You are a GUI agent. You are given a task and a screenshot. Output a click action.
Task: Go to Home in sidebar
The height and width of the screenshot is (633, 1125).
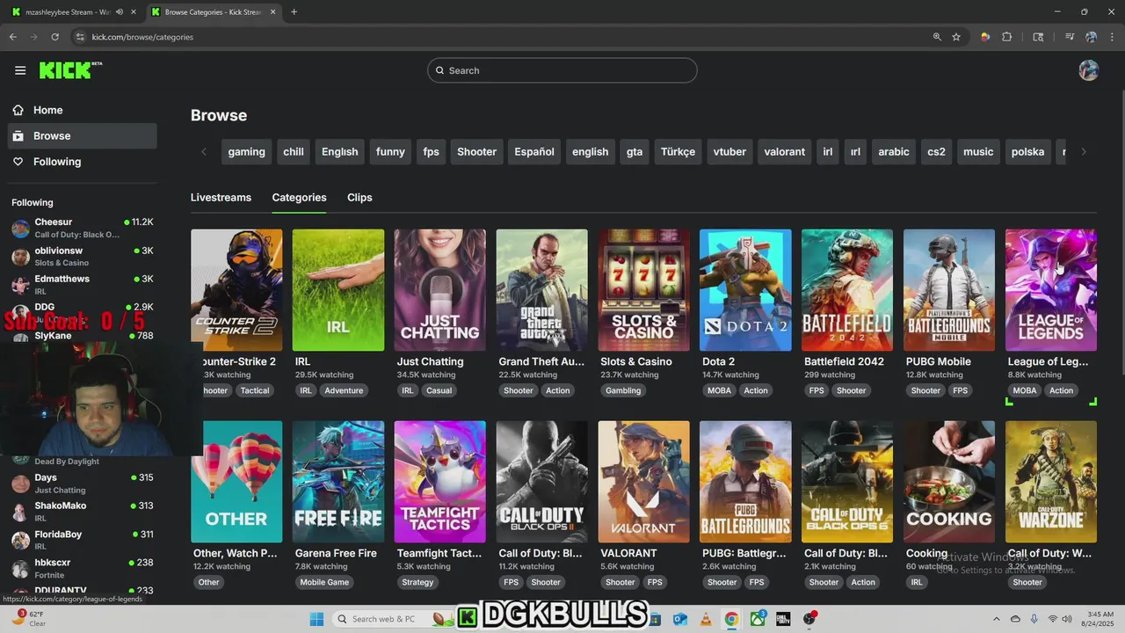point(82,110)
